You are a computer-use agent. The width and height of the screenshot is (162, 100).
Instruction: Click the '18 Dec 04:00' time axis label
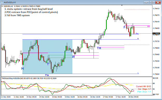pyautogui.click(x=133, y=97)
